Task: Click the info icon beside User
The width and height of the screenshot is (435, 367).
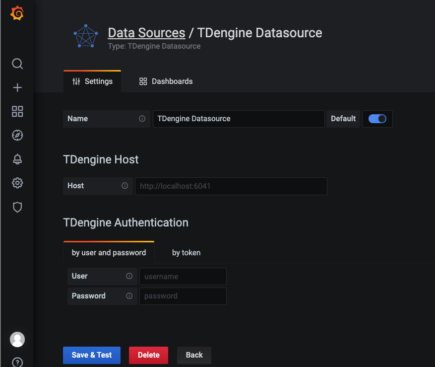Action: pos(129,276)
